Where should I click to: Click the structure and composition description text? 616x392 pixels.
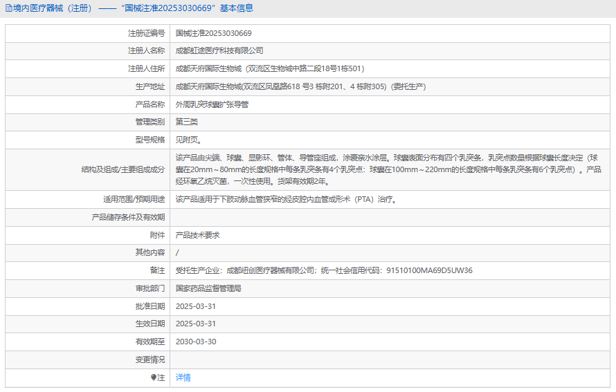coord(388,169)
